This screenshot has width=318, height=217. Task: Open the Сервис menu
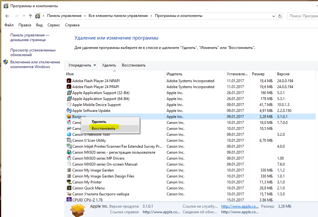[x=54, y=25]
